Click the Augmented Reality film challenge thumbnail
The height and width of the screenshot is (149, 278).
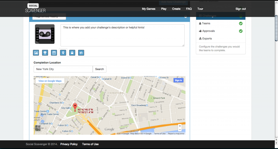[x=45, y=34]
